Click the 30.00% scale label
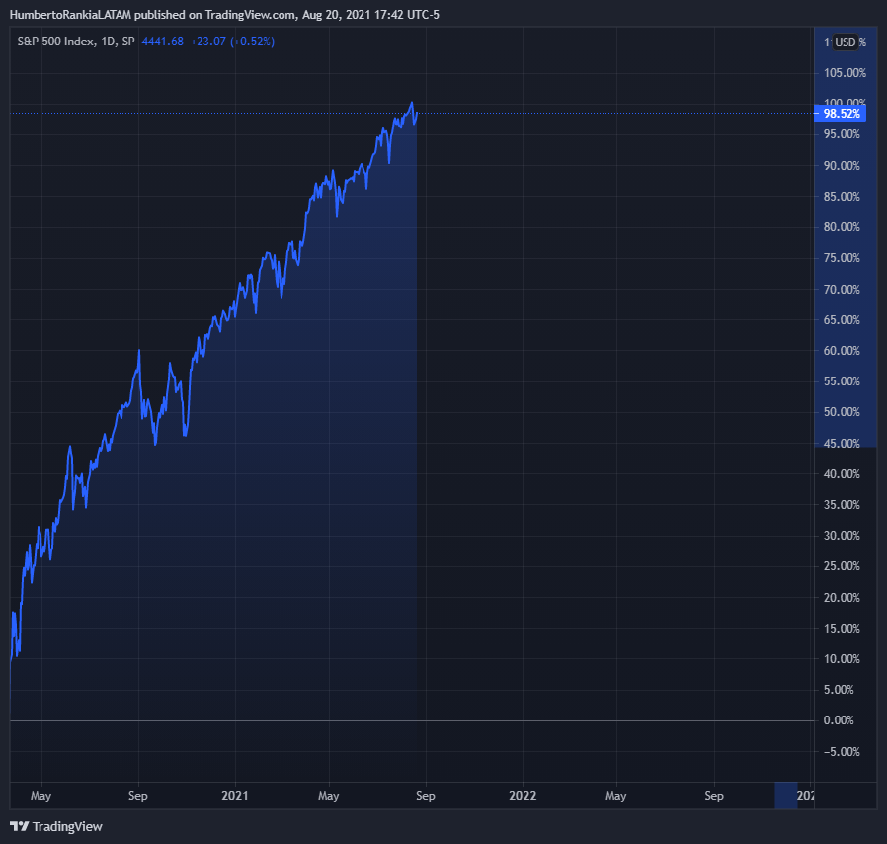The image size is (887, 844). (x=842, y=535)
